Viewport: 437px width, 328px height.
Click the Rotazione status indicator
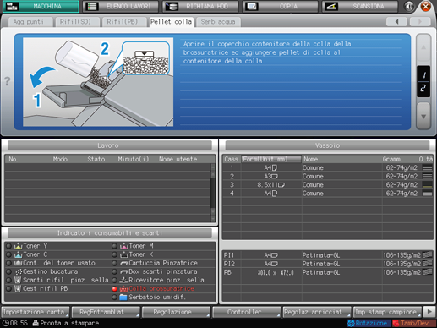tap(369, 323)
